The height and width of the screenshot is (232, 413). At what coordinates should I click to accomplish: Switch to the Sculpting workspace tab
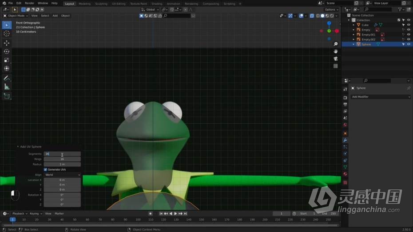click(x=101, y=4)
